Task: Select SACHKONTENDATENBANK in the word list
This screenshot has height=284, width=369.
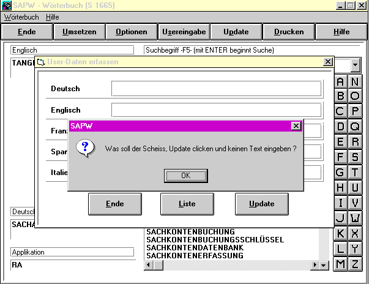Action: coord(195,247)
